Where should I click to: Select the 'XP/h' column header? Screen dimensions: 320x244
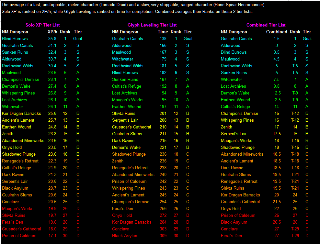(x=52, y=32)
